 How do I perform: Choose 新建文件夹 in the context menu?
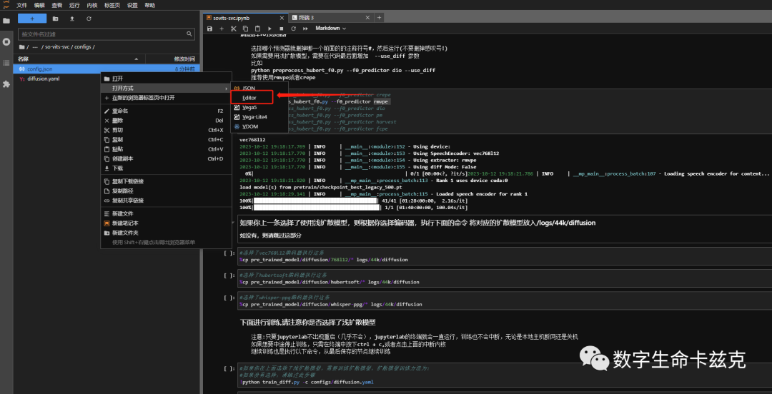click(x=165, y=233)
